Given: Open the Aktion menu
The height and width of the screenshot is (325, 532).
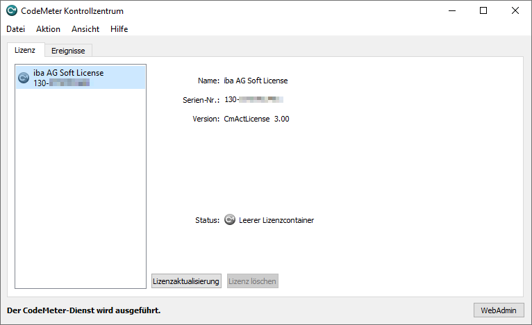Looking at the screenshot, I should pos(48,29).
